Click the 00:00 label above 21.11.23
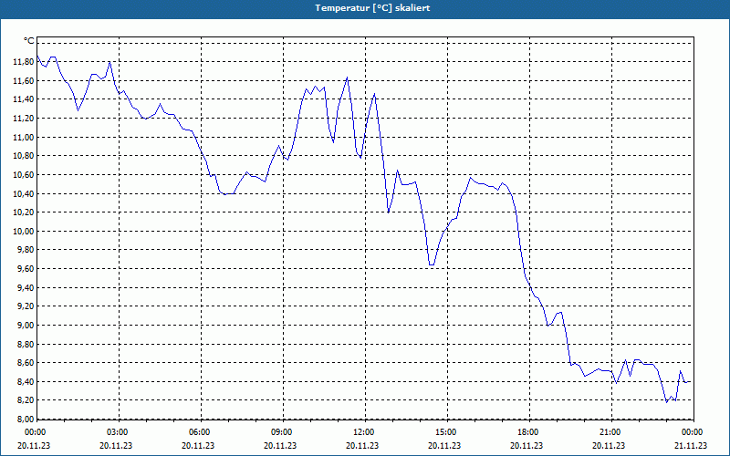Image resolution: width=730 pixels, height=456 pixels. click(692, 431)
